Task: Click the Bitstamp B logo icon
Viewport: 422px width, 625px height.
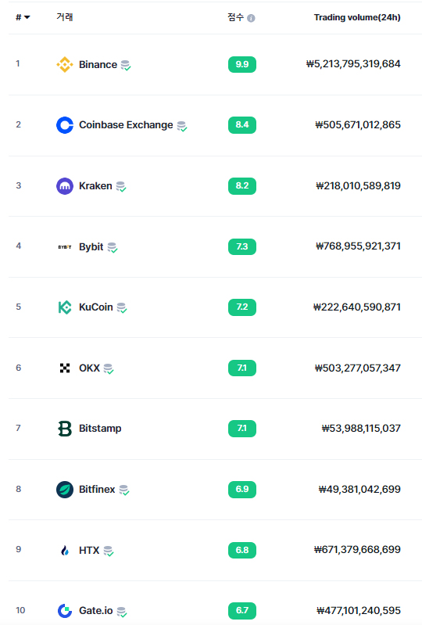Action: point(65,429)
